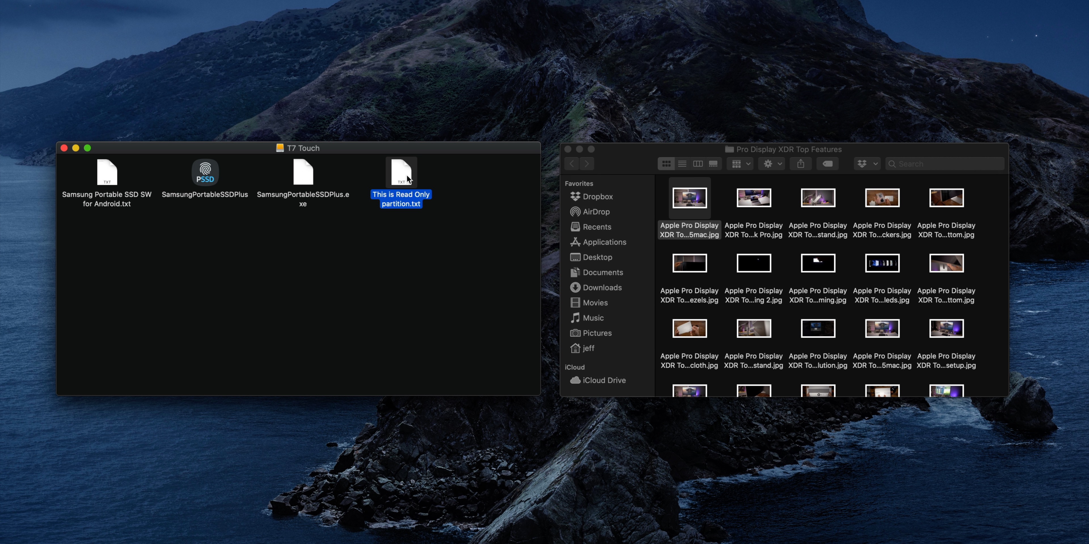Open jeff home folder in sidebar
This screenshot has width=1089, height=544.
588,348
